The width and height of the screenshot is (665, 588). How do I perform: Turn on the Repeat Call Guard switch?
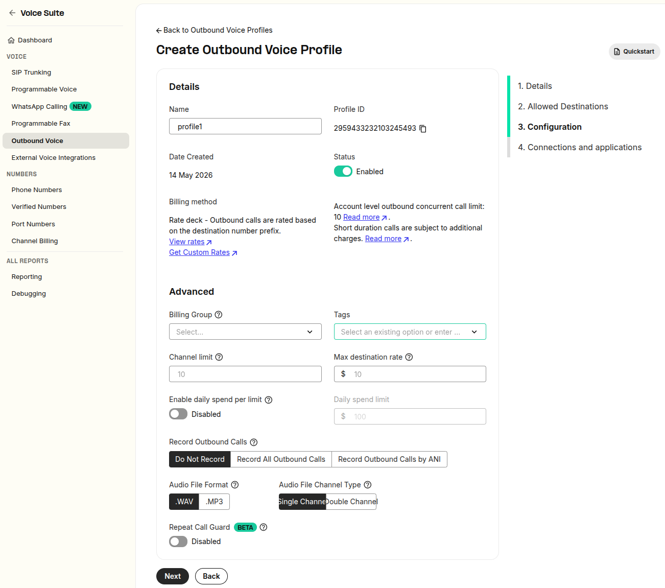178,541
